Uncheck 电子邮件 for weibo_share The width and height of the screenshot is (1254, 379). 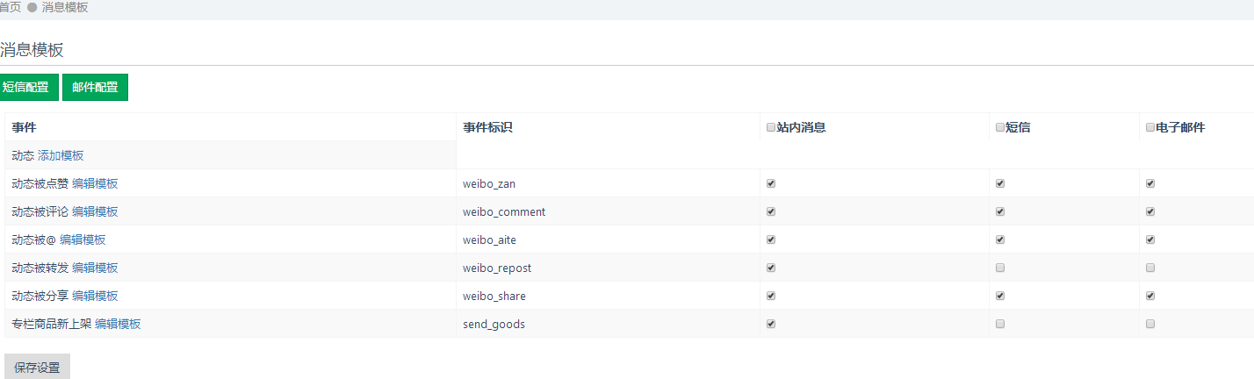[1150, 296]
